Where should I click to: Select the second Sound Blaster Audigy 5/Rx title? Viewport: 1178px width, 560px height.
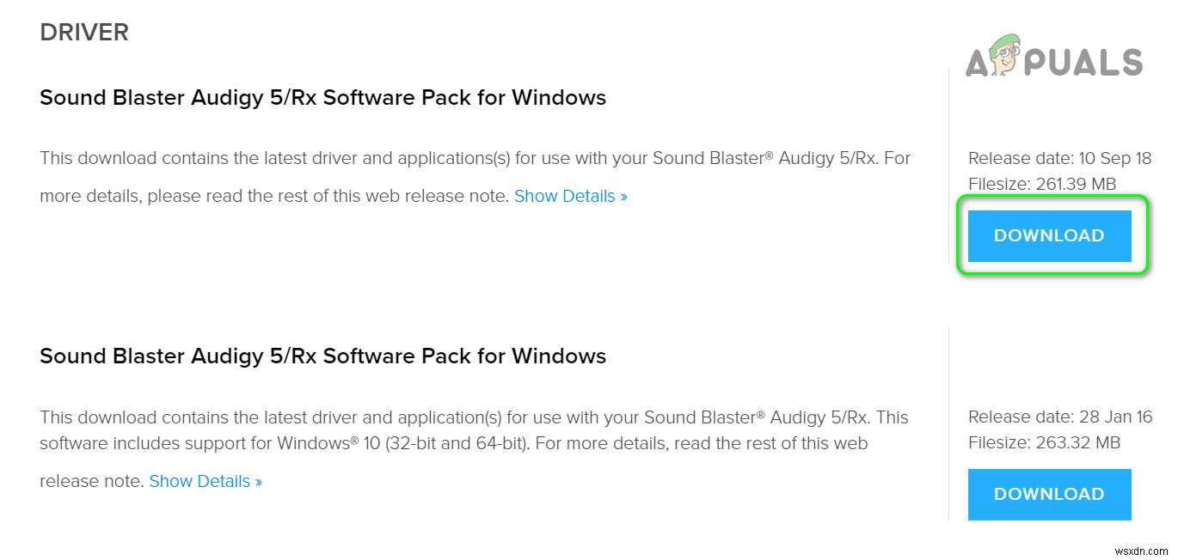(x=322, y=356)
